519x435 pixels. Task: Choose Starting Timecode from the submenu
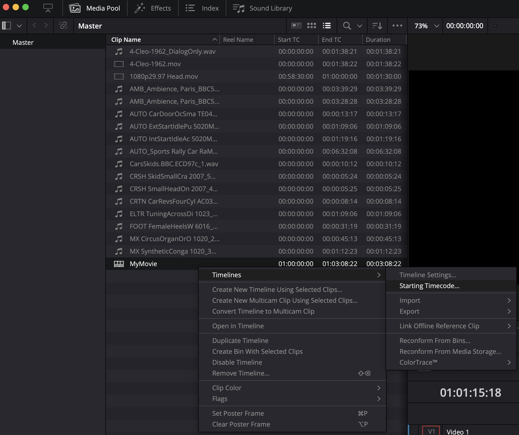coord(429,286)
